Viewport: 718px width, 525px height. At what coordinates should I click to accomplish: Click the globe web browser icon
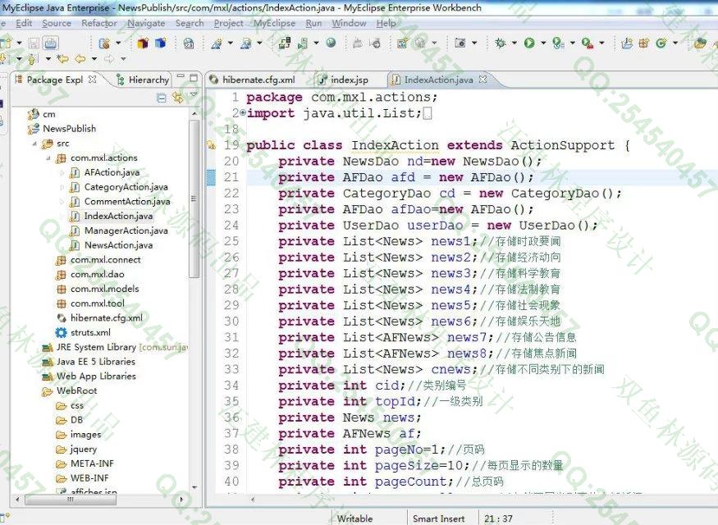pos(331,43)
